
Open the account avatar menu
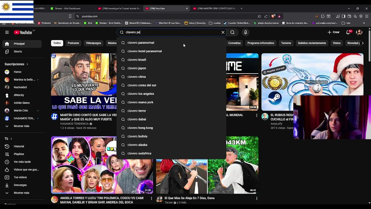pos(359,32)
